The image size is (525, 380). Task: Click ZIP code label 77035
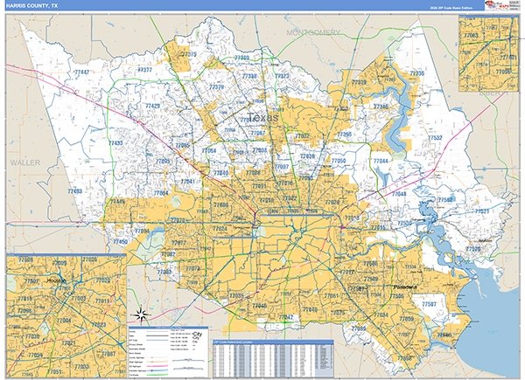237,296
